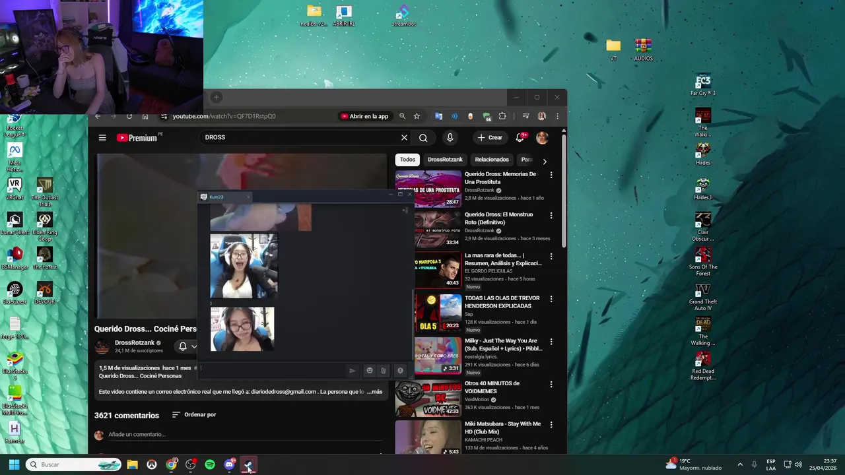845x475 pixels.
Task: Clear the DROSS search text
Action: coord(404,137)
